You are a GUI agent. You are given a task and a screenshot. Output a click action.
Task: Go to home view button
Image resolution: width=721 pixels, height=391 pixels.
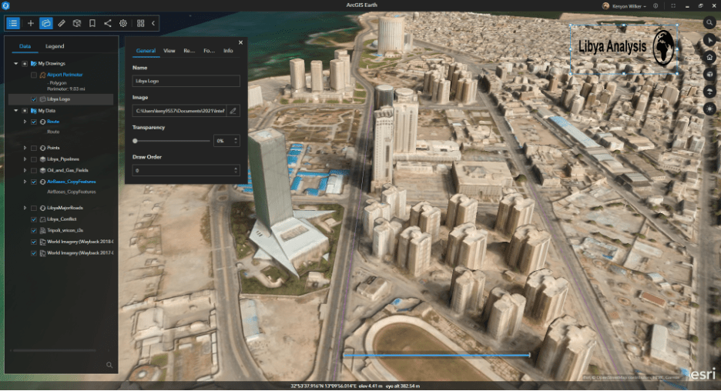[x=709, y=58]
